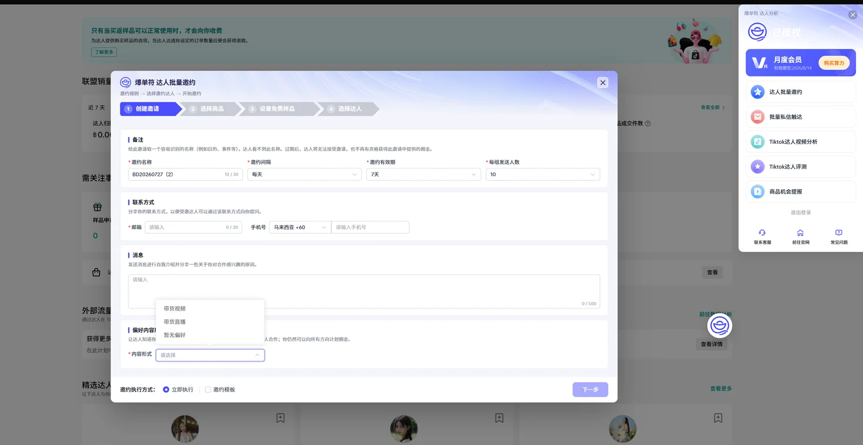The image size is (863, 445).
Task: Focus the 邀约名称 input field
Action: 185,174
